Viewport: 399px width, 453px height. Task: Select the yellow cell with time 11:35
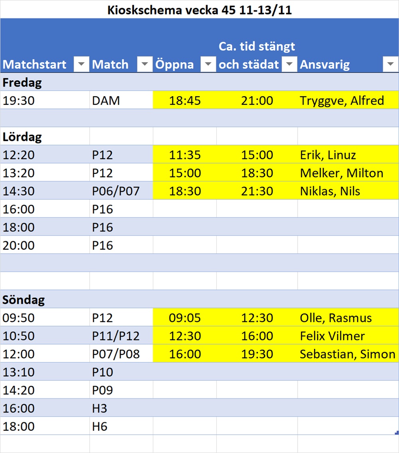[x=185, y=155]
